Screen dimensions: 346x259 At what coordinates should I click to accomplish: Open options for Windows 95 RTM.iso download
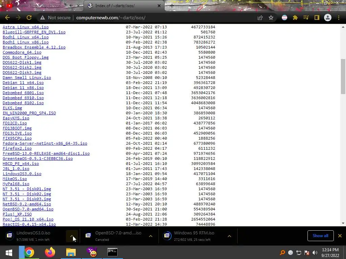pos(229,236)
